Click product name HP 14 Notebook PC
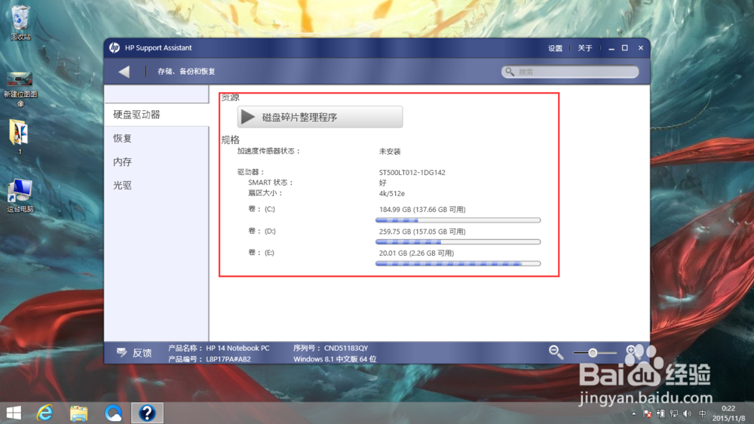754x424 pixels. 238,348
